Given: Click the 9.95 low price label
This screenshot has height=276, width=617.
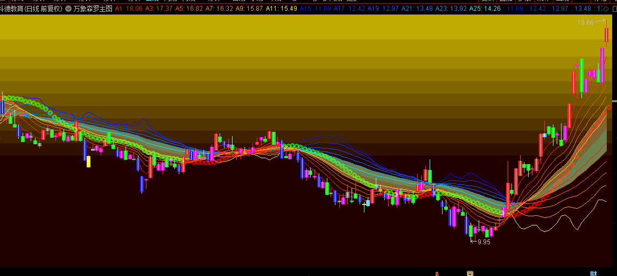Looking at the screenshot, I should [x=484, y=242].
